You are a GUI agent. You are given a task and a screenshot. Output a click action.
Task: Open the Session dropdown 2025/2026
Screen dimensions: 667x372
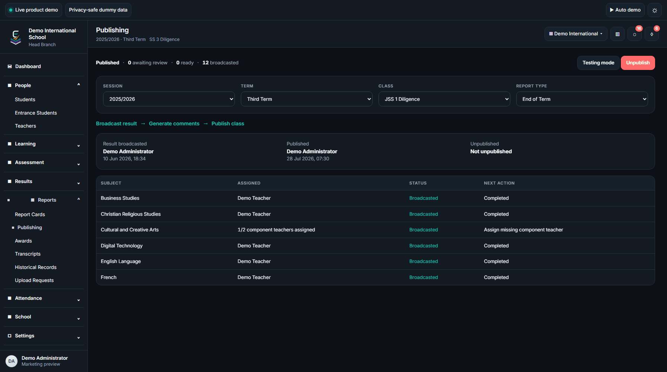point(169,99)
